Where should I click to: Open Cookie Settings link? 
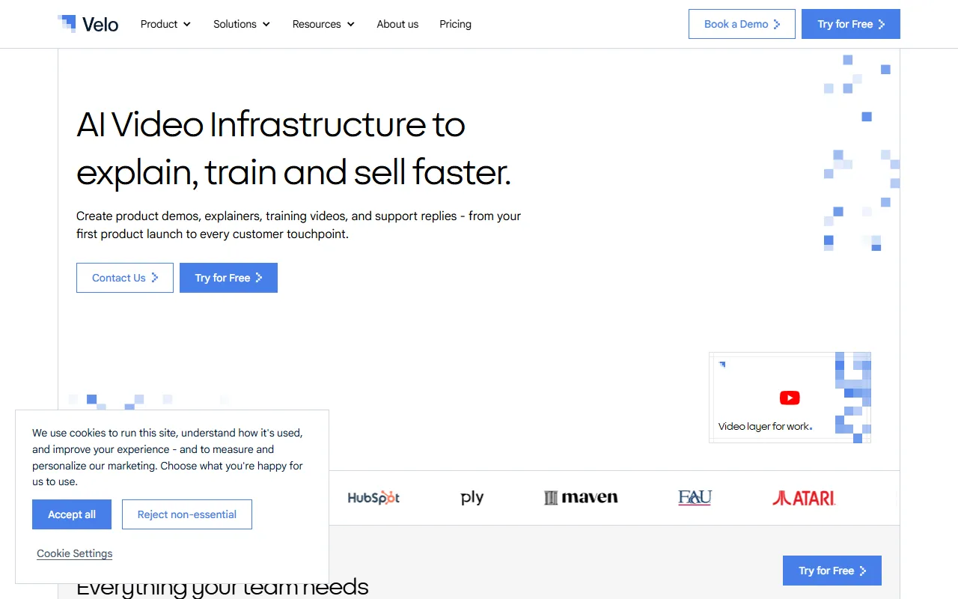pos(75,553)
